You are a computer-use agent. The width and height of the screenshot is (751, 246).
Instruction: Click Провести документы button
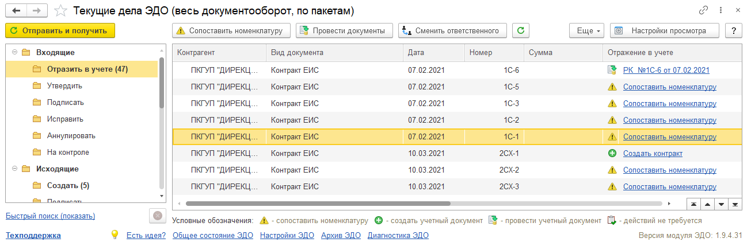click(x=344, y=30)
